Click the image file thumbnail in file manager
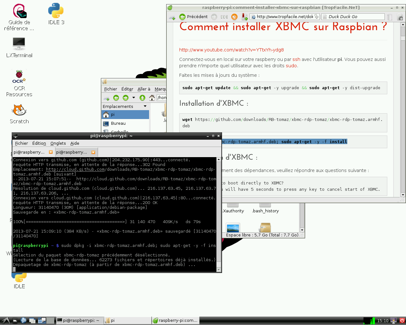This screenshot has width=406, height=325. click(x=233, y=228)
